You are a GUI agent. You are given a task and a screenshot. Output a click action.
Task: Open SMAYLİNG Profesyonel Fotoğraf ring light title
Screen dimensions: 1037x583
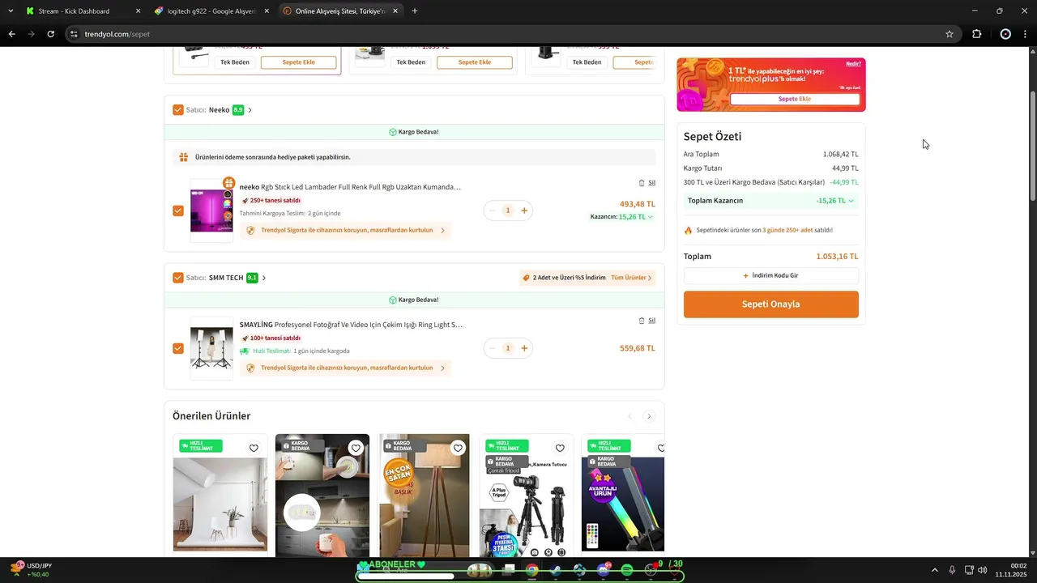coord(351,325)
